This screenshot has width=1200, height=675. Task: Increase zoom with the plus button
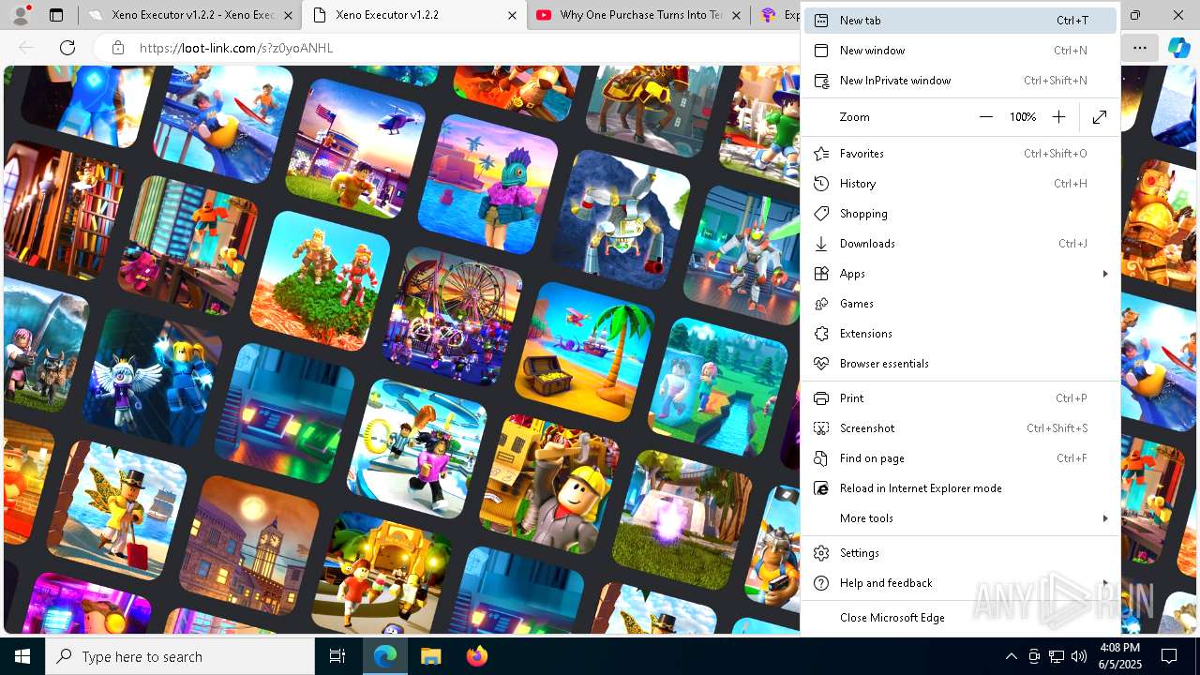point(1058,117)
